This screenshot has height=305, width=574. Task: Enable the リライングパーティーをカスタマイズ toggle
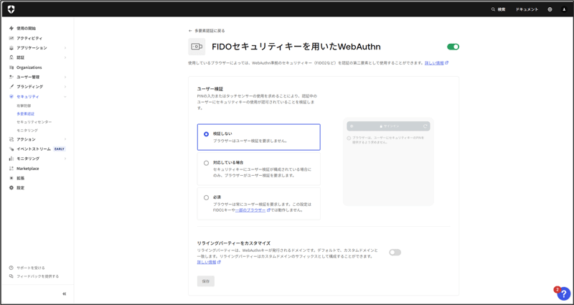point(395,253)
